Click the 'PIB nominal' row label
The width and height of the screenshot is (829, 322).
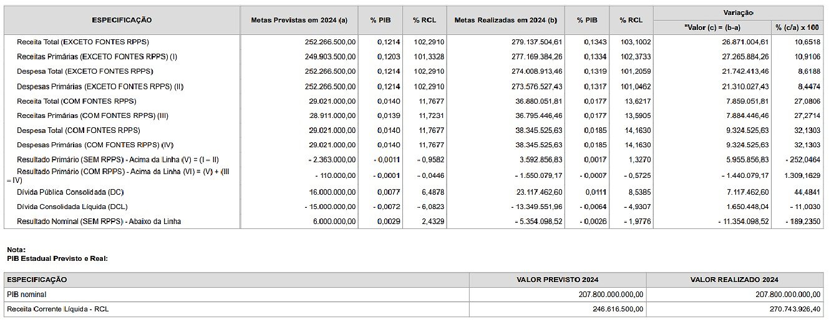(x=26, y=294)
